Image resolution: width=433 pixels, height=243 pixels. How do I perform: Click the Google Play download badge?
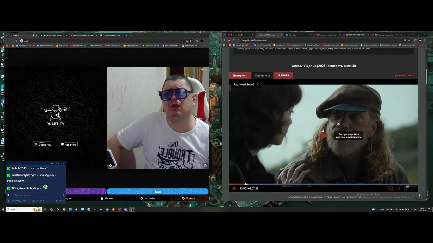pos(42,144)
